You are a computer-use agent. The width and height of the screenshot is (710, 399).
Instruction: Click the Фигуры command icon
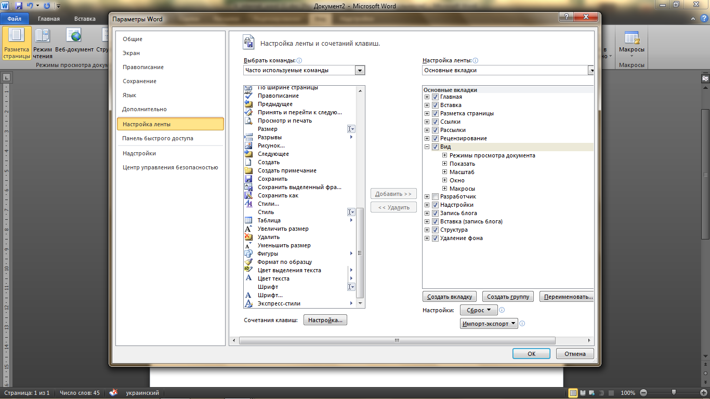point(248,254)
